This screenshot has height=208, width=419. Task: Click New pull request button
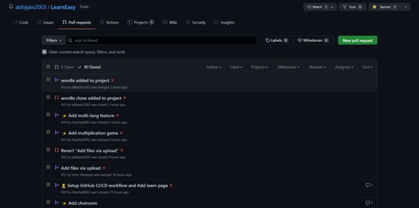(x=358, y=41)
